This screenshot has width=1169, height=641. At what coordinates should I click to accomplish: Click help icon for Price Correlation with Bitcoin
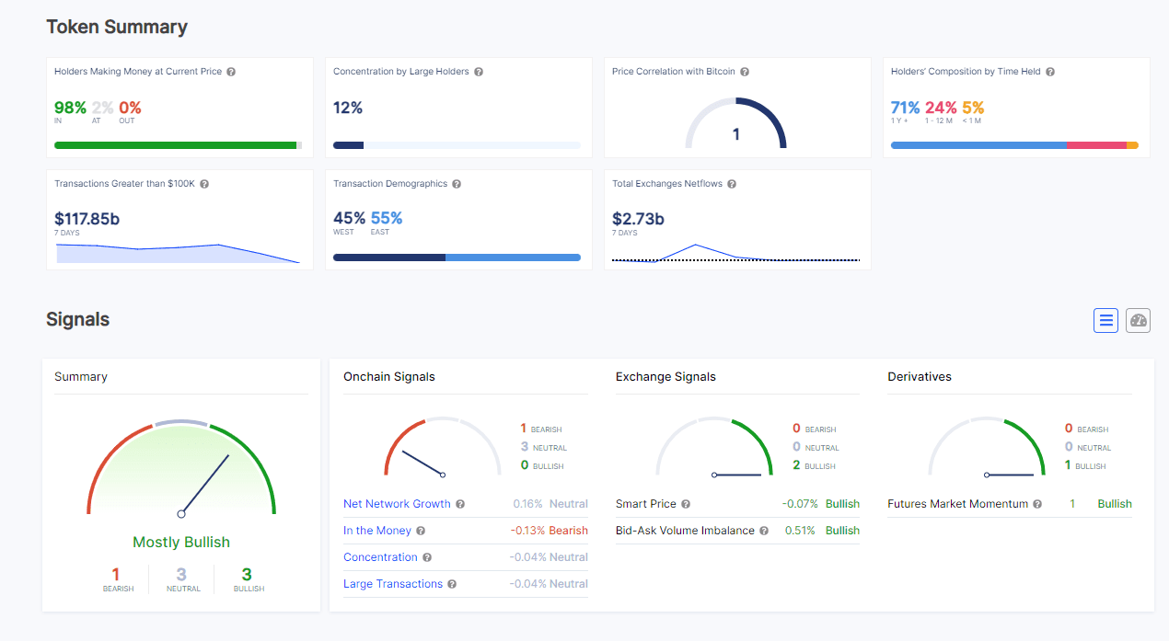tap(745, 72)
